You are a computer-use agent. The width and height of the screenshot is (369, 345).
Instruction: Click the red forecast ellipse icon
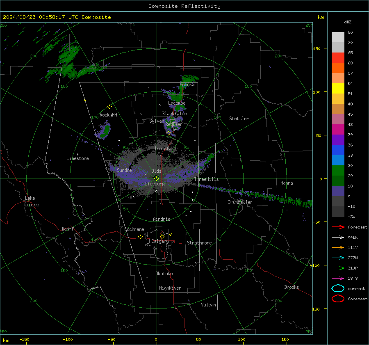[338, 299]
